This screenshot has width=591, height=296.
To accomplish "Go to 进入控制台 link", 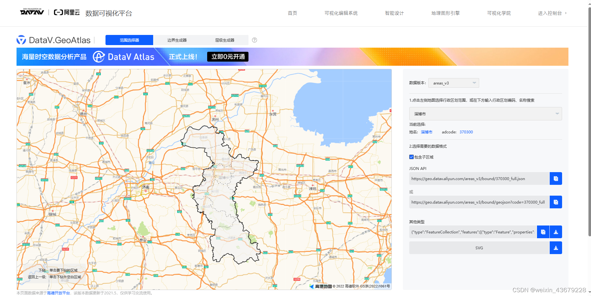I will [x=552, y=13].
